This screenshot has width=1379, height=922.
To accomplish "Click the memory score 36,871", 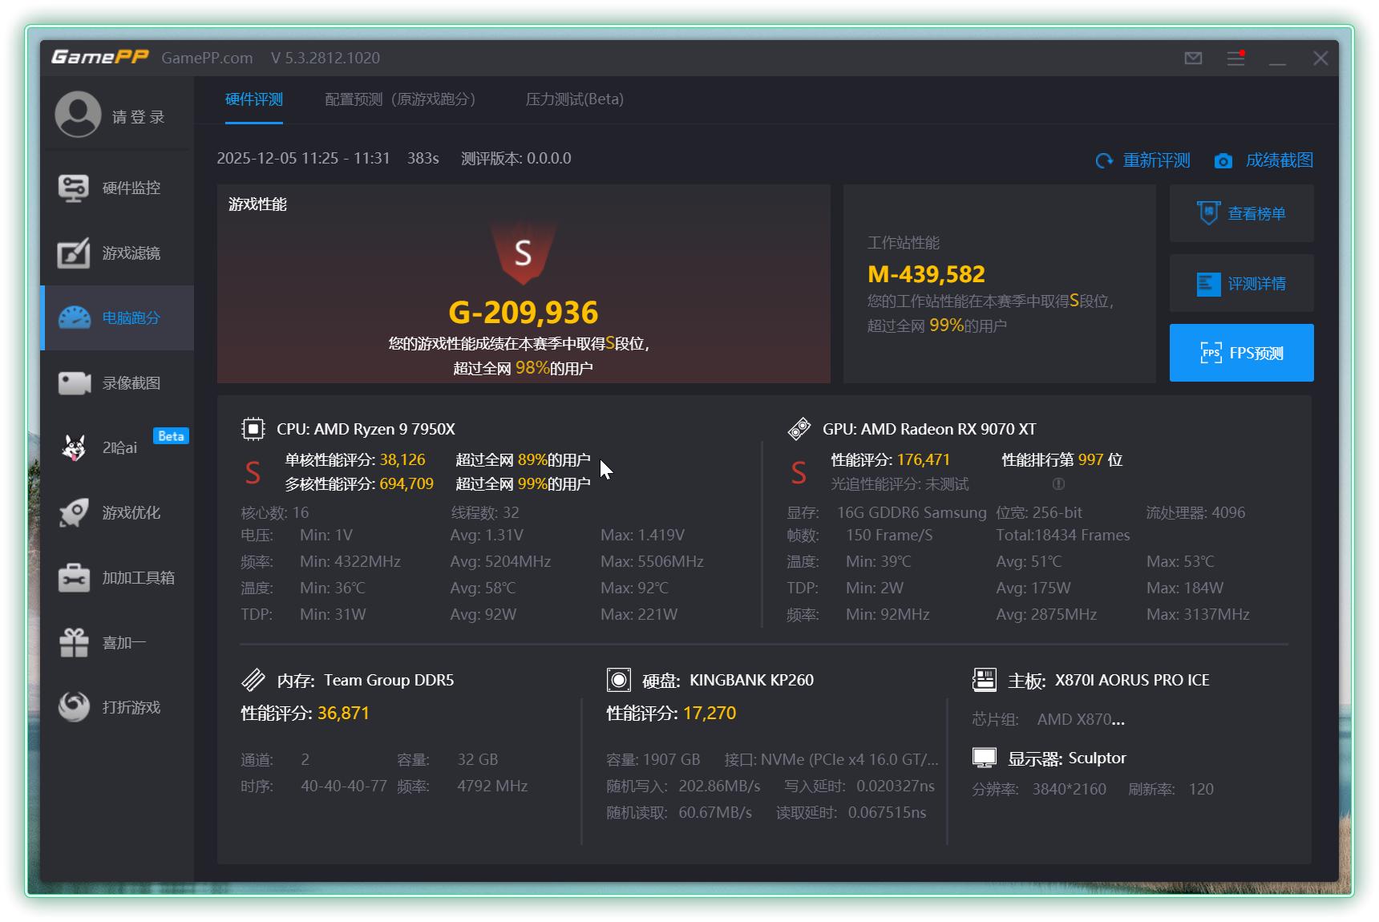I will pyautogui.click(x=343, y=714).
